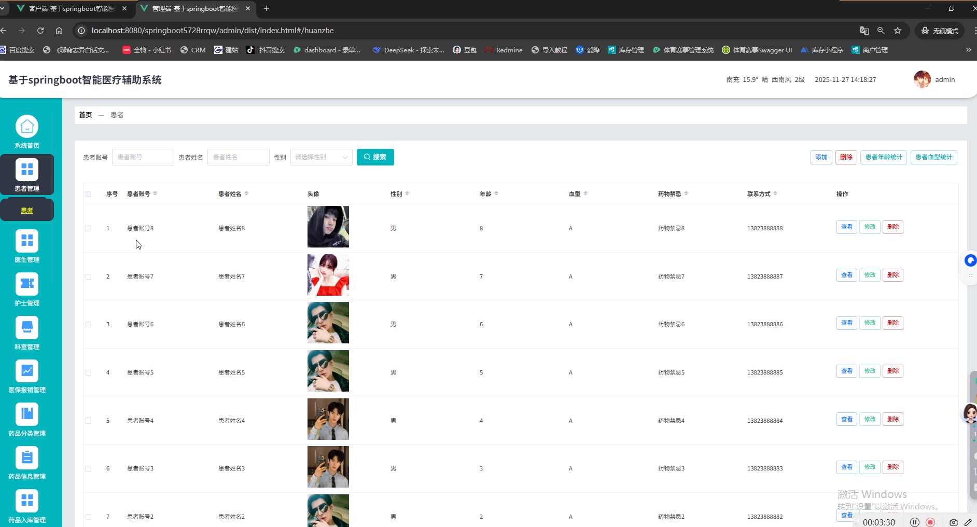Check the row checkbox for 患者账号2
The width and height of the screenshot is (977, 527).
89,517
